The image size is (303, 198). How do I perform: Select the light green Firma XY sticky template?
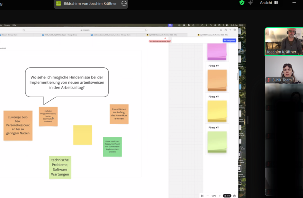point(217,142)
